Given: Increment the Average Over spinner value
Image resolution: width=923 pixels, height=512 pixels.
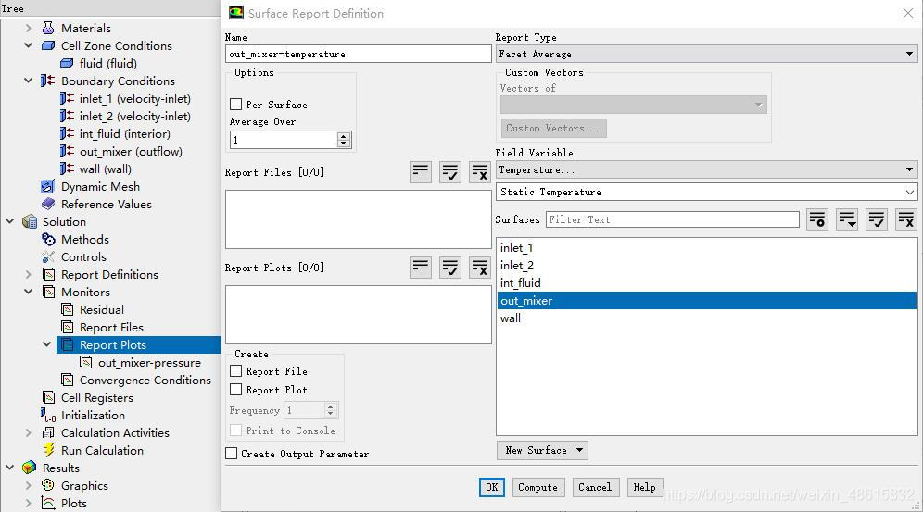Looking at the screenshot, I should point(344,136).
